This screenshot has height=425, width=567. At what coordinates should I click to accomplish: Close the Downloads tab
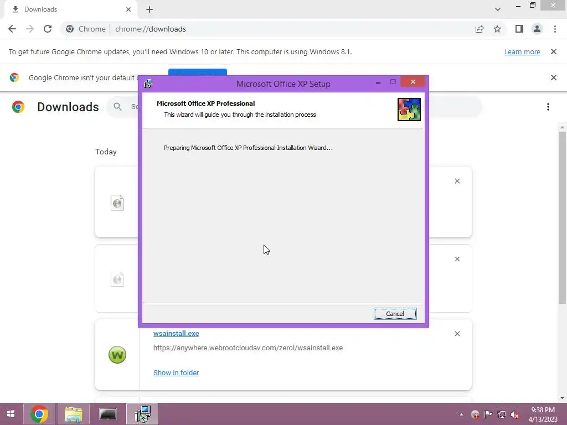(128, 9)
